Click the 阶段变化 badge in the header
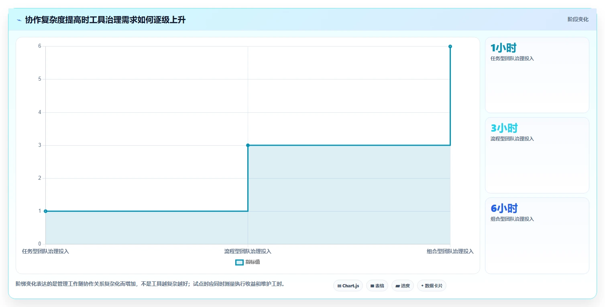 click(x=578, y=19)
